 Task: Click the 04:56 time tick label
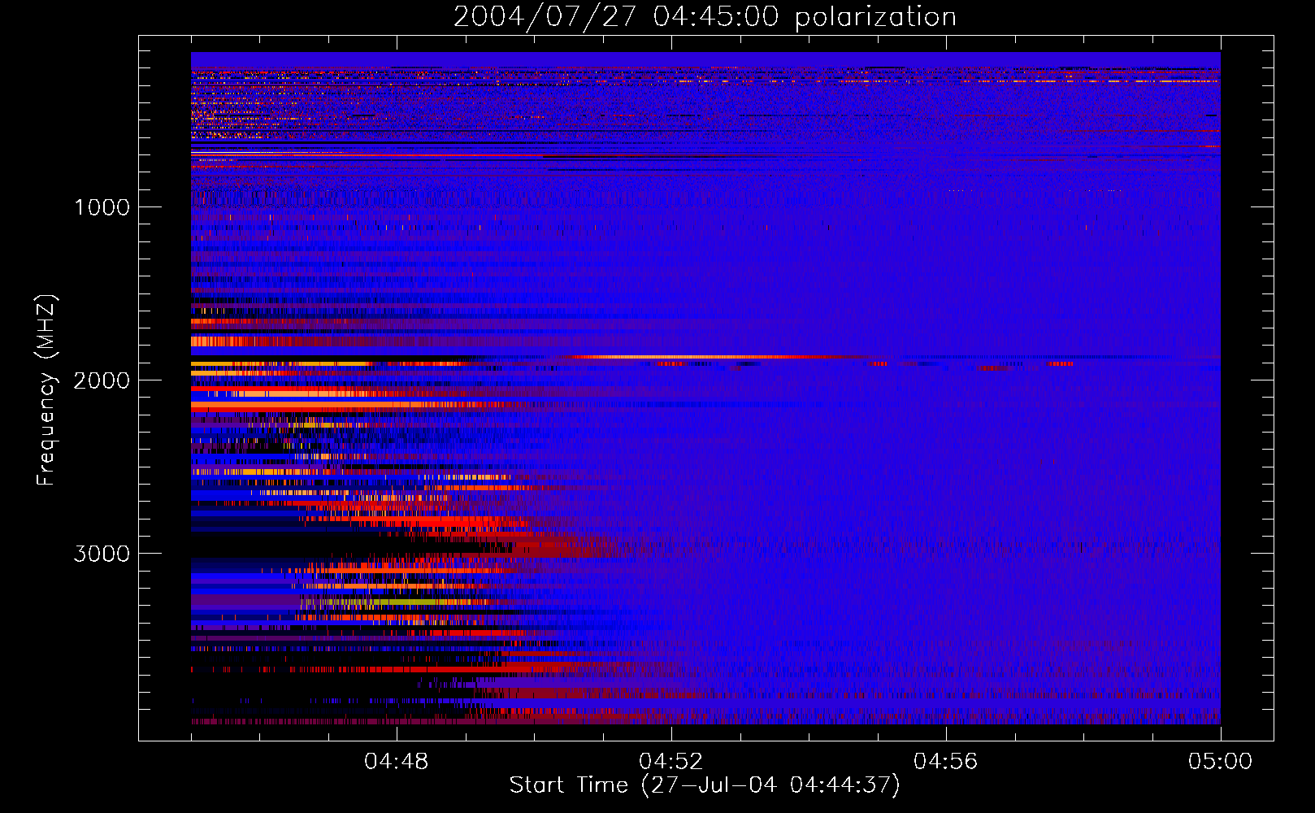[x=946, y=762]
